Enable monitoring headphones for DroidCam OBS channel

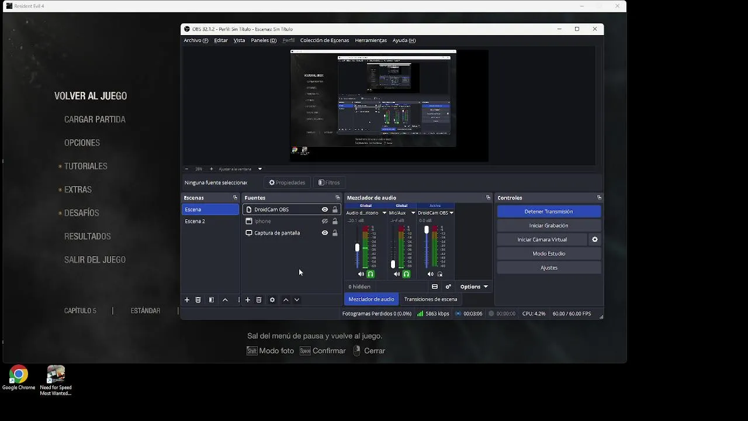point(440,274)
